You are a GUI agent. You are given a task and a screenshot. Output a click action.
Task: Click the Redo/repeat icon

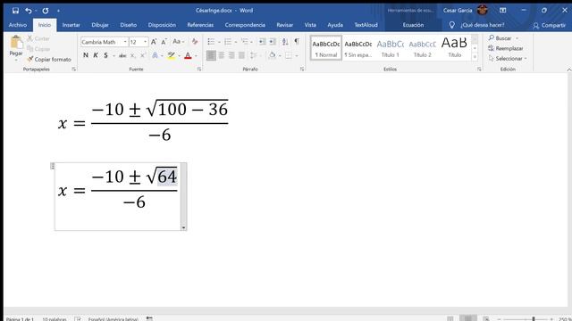tap(46, 11)
